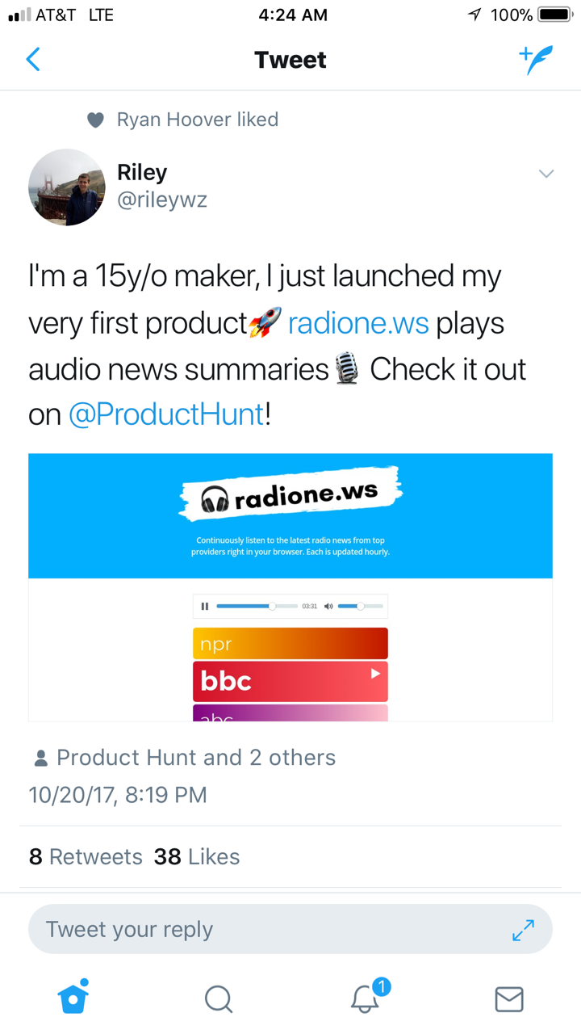Tap the battery icon in status bar
The height and width of the screenshot is (1034, 581).
point(554,15)
